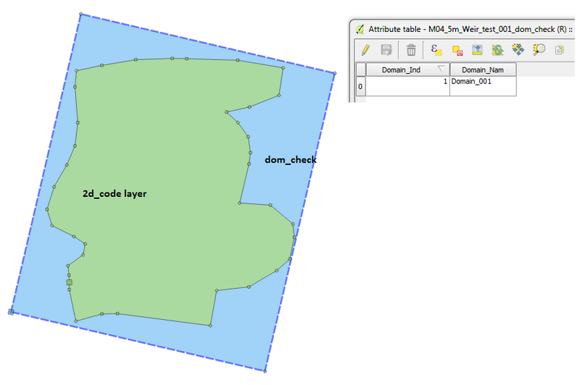The width and height of the screenshot is (580, 385).
Task: Copy selected rows to clipboard icon
Action: coord(559,50)
